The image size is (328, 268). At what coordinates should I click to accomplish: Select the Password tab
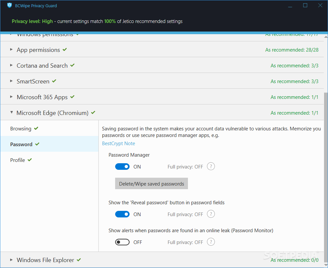click(50, 144)
